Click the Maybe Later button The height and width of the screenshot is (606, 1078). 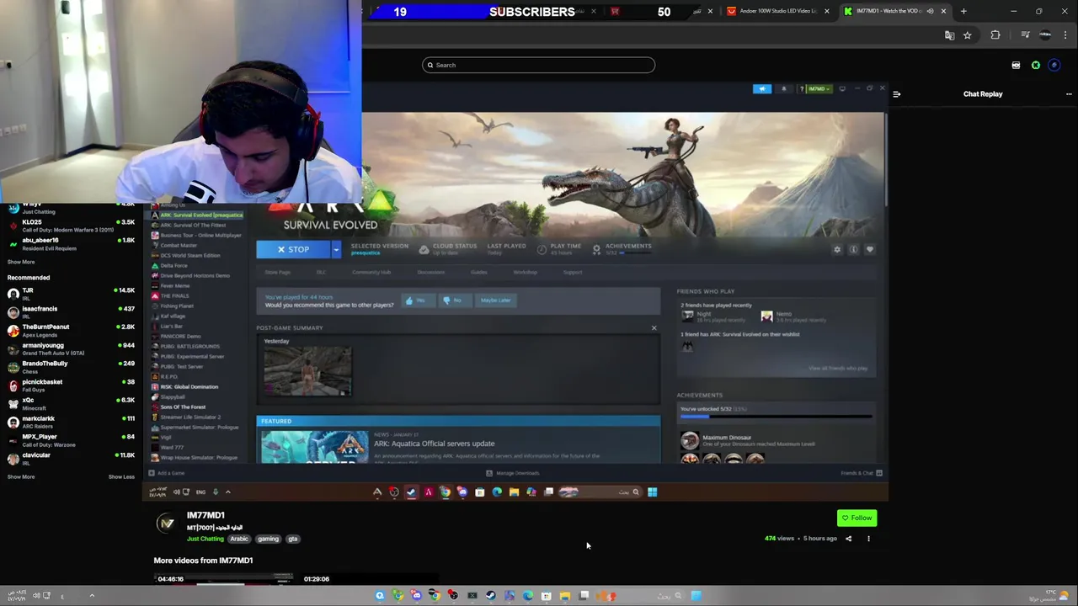[x=495, y=300]
